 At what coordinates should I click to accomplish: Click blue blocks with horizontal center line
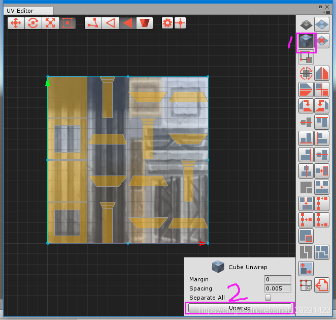[x=322, y=155]
